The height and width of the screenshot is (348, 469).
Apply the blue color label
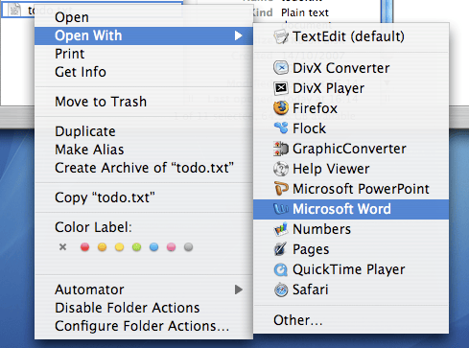click(x=153, y=247)
